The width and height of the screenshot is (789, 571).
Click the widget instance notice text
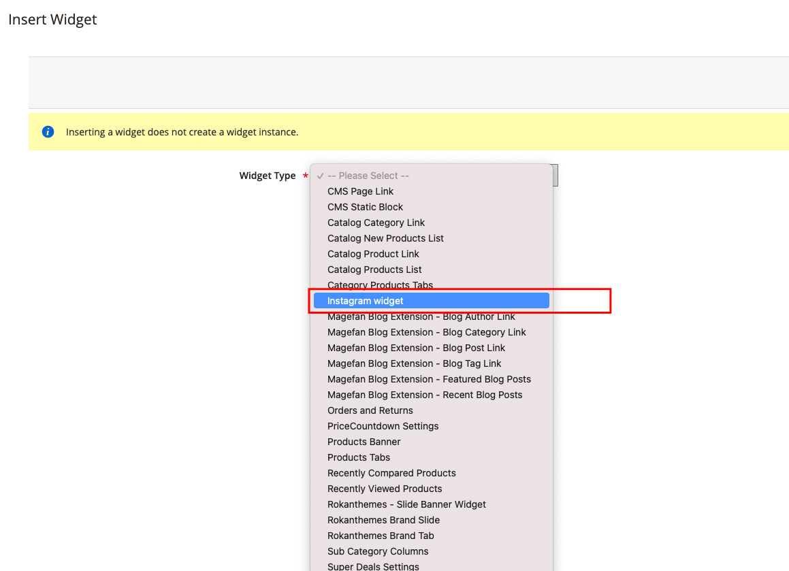182,132
